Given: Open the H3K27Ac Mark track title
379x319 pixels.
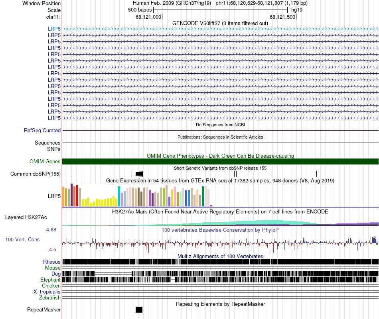Looking at the screenshot, I should click(220, 212).
